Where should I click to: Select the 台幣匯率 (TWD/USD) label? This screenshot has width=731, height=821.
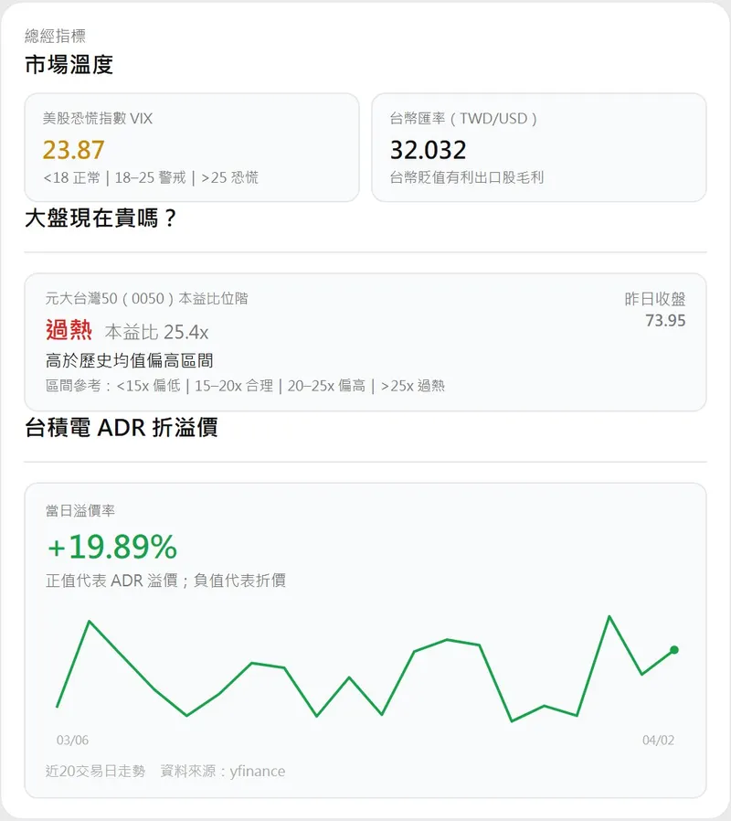coord(463,118)
